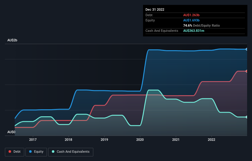Click the AU$0 y-axis label
Viewport: 252px width, 161px height.
point(11,132)
